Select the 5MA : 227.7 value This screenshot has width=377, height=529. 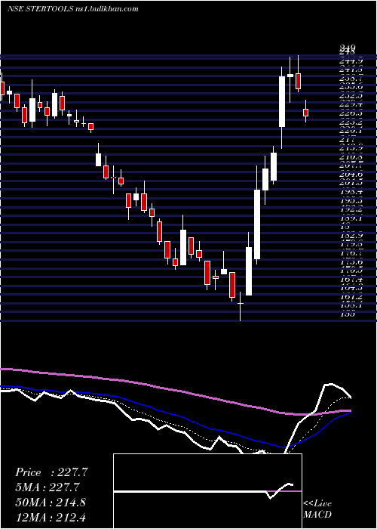tap(47, 487)
